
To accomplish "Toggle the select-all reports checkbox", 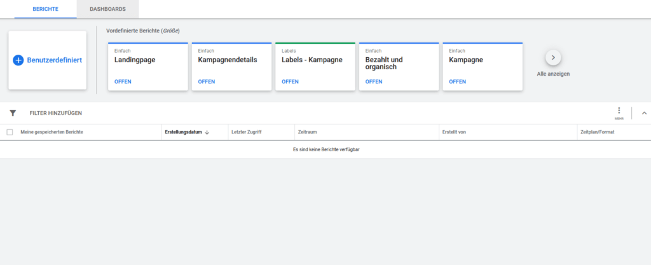I will (x=10, y=132).
